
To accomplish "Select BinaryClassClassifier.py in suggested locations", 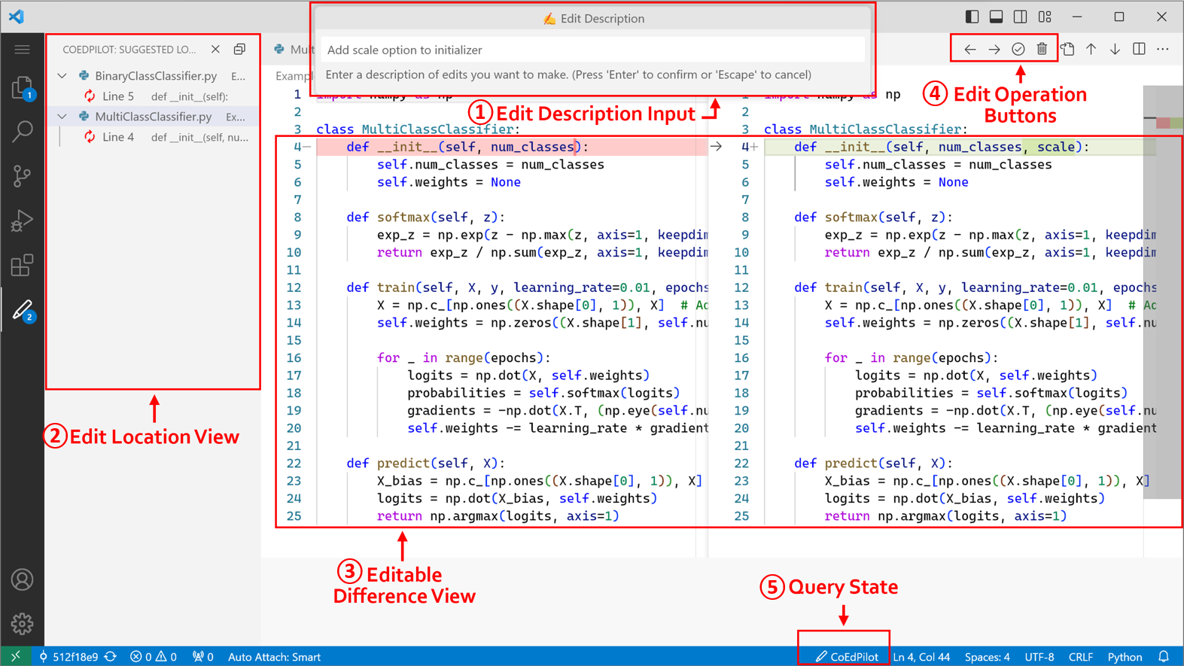I will [156, 76].
